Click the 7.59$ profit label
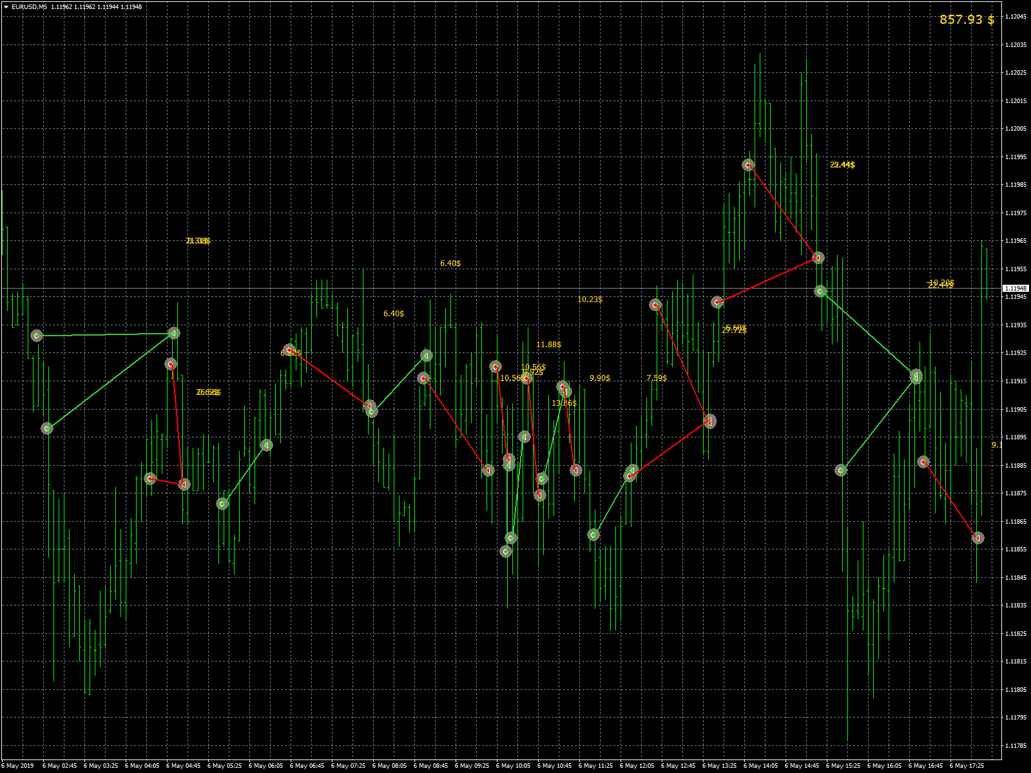This screenshot has width=1031, height=773. click(x=657, y=378)
